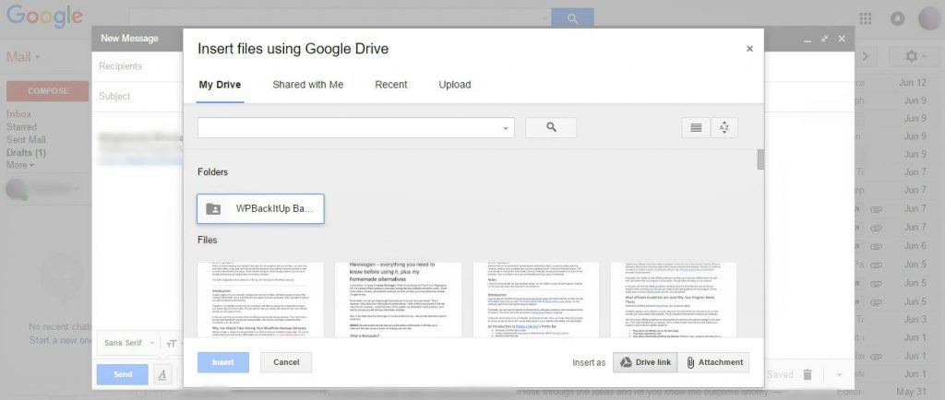Open the Sans Serif font dropdown
This screenshot has height=400, width=945.
(128, 343)
